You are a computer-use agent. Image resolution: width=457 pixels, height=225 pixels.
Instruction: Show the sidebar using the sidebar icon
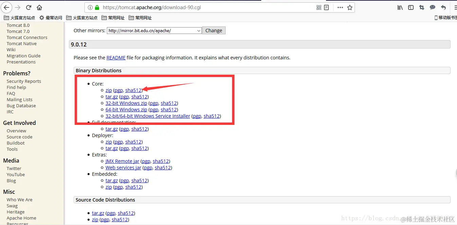point(411,7)
